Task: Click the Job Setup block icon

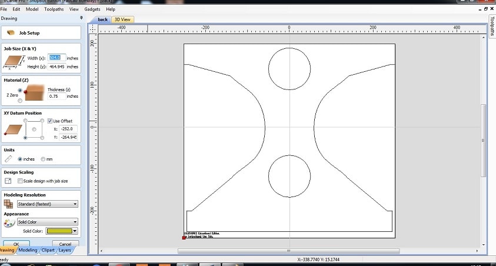Action: (x=11, y=32)
